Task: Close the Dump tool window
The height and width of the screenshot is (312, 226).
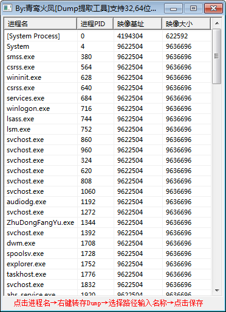Action: coord(213,9)
